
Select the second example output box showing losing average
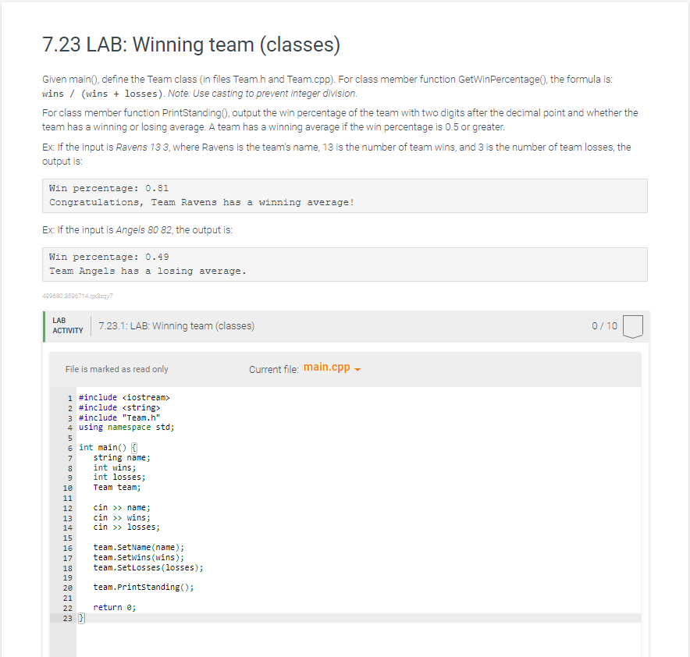[344, 264]
